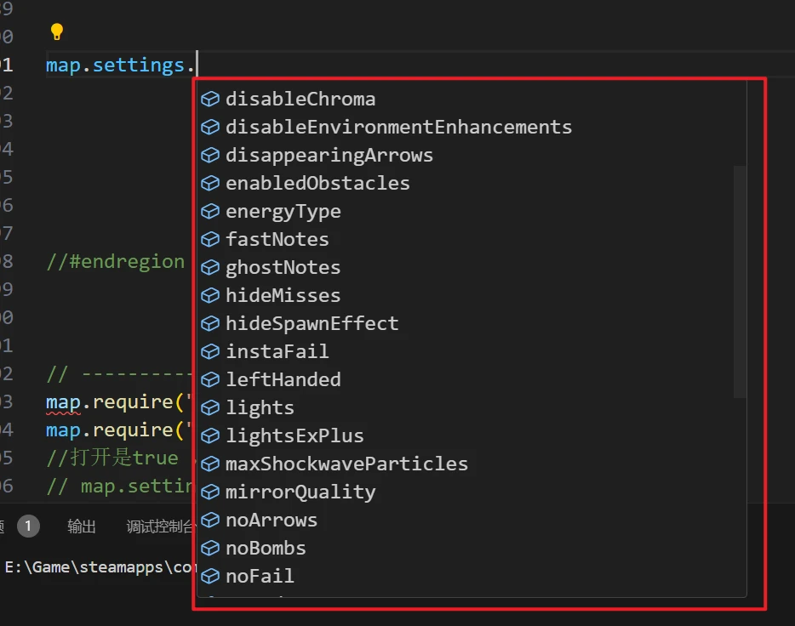The width and height of the screenshot is (795, 626).
Task: Click the cube icon beside lightsExPlus
Action: tap(210, 436)
